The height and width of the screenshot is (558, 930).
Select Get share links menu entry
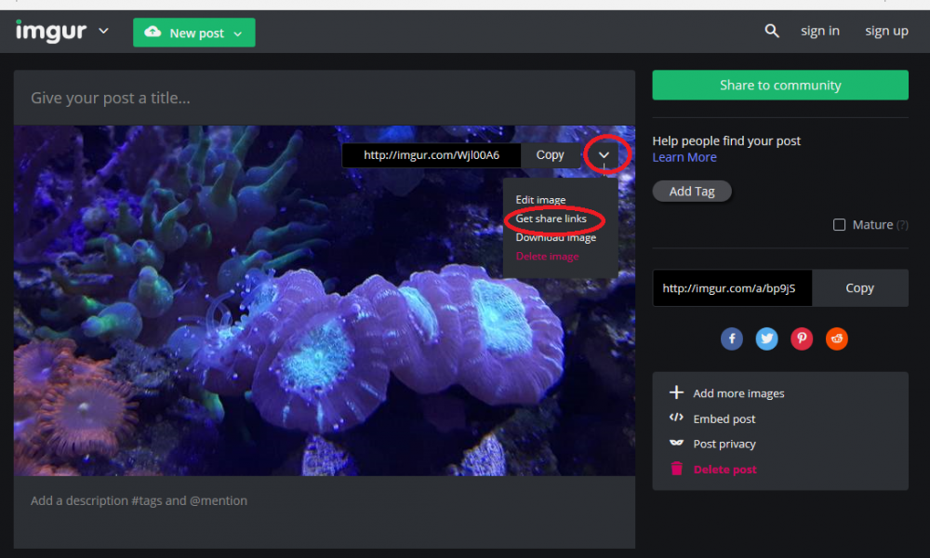(x=551, y=219)
